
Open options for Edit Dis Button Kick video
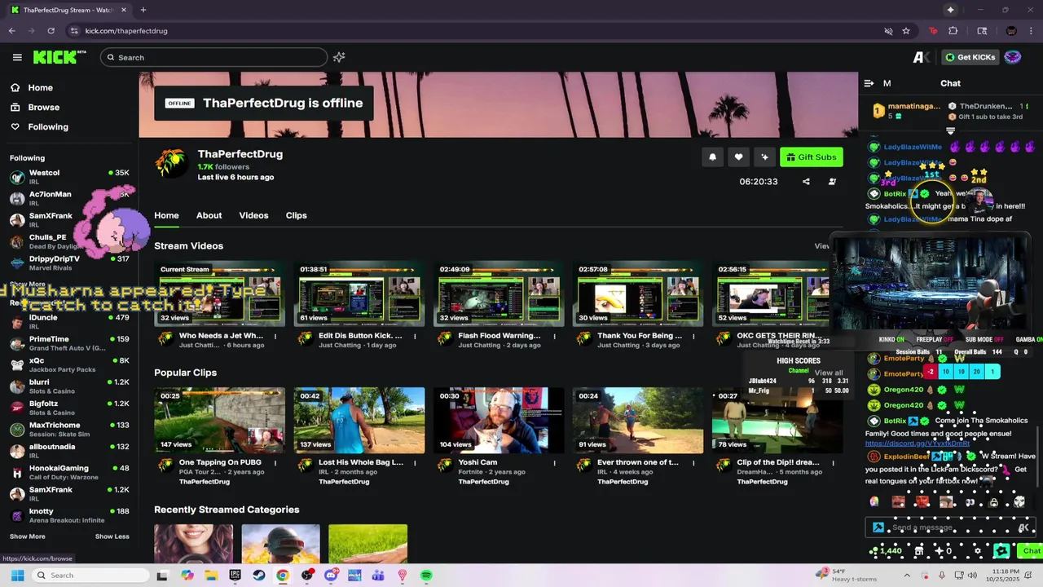[415, 336]
